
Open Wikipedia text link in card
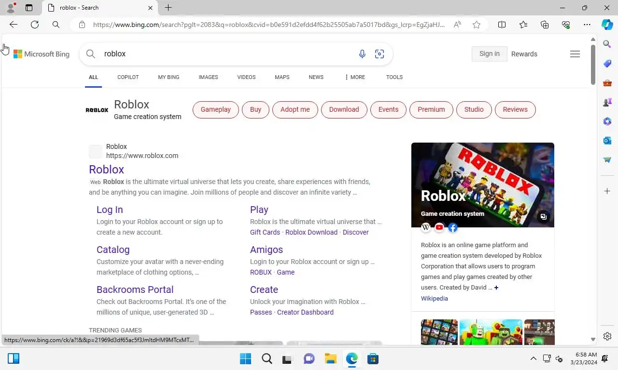(x=435, y=299)
